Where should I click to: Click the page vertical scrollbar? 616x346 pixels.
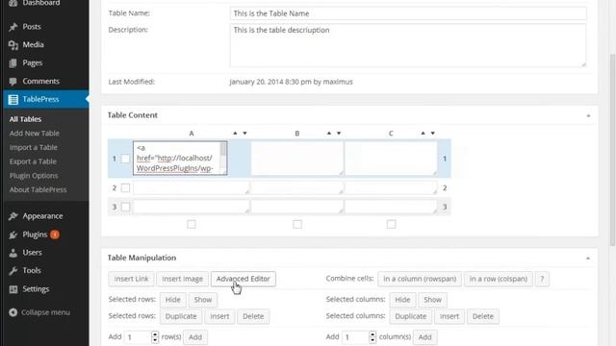pyautogui.click(x=612, y=149)
